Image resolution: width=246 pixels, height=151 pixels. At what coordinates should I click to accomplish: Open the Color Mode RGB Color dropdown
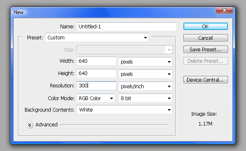pyautogui.click(x=96, y=98)
